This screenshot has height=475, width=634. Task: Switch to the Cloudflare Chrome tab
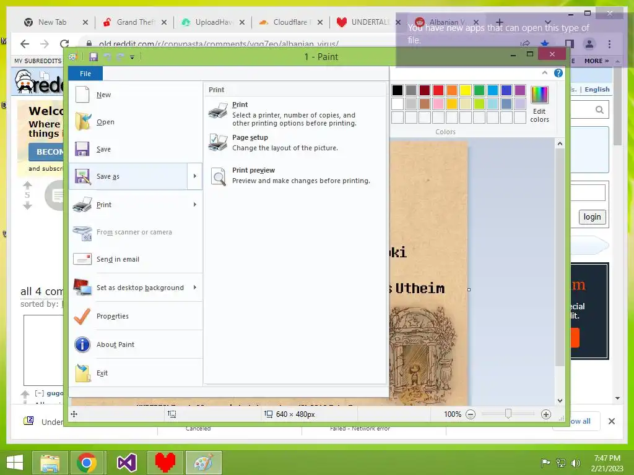pos(291,22)
